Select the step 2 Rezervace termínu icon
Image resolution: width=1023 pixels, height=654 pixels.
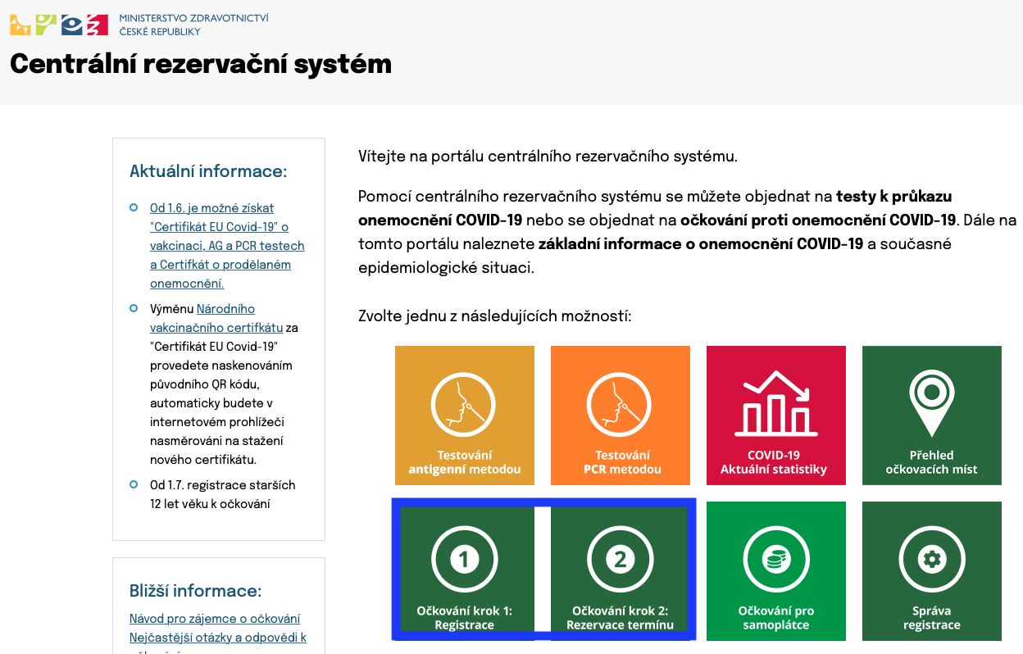620,559
